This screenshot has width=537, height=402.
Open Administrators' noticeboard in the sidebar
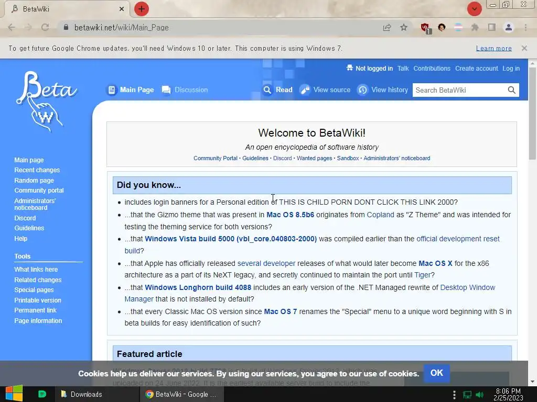tap(35, 204)
